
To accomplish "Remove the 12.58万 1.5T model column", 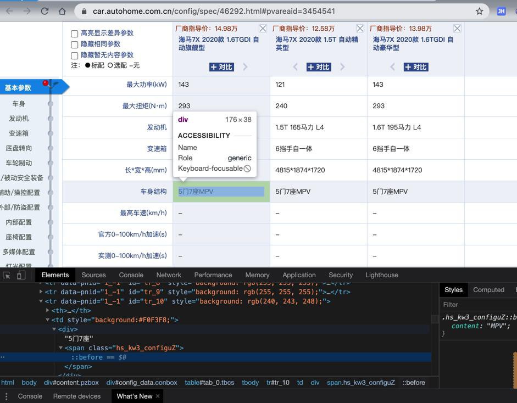I will click(360, 29).
